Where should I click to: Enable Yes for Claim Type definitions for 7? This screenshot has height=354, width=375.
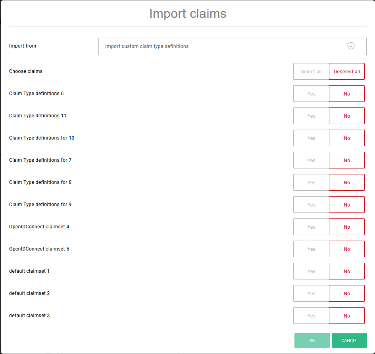click(x=311, y=161)
